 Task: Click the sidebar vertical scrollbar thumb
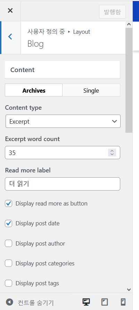point(129,80)
